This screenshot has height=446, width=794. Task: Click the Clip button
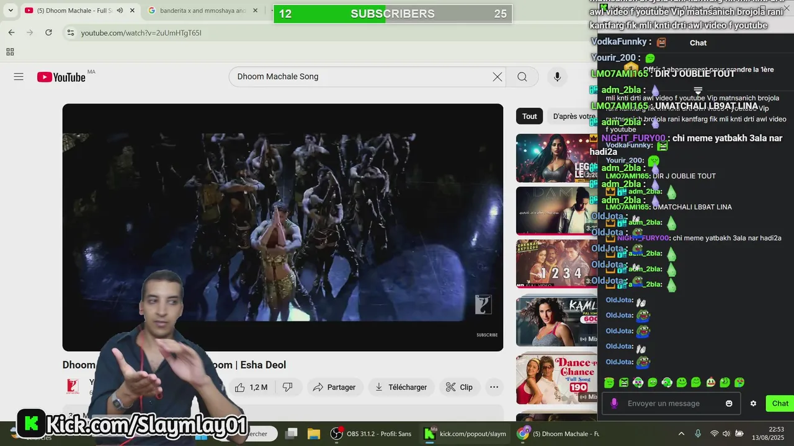(x=459, y=387)
